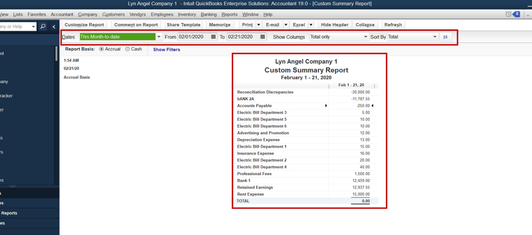
Task: Click the Customize Report button
Action: pyautogui.click(x=84, y=25)
